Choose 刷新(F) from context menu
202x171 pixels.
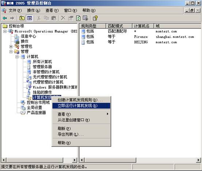point(81,129)
